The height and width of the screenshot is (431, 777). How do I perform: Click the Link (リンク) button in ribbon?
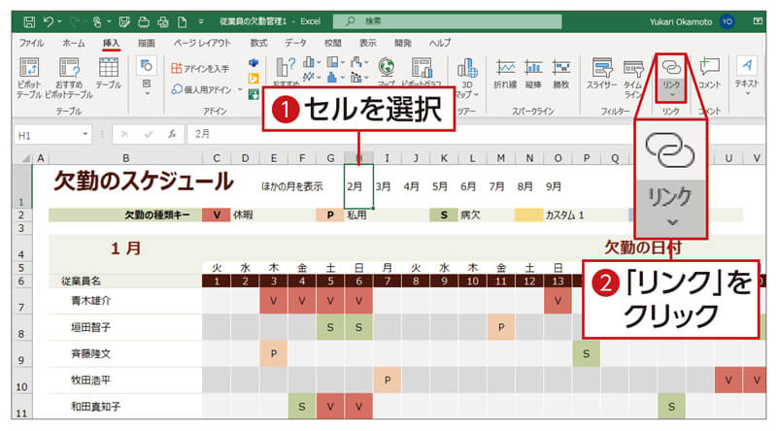point(671,79)
